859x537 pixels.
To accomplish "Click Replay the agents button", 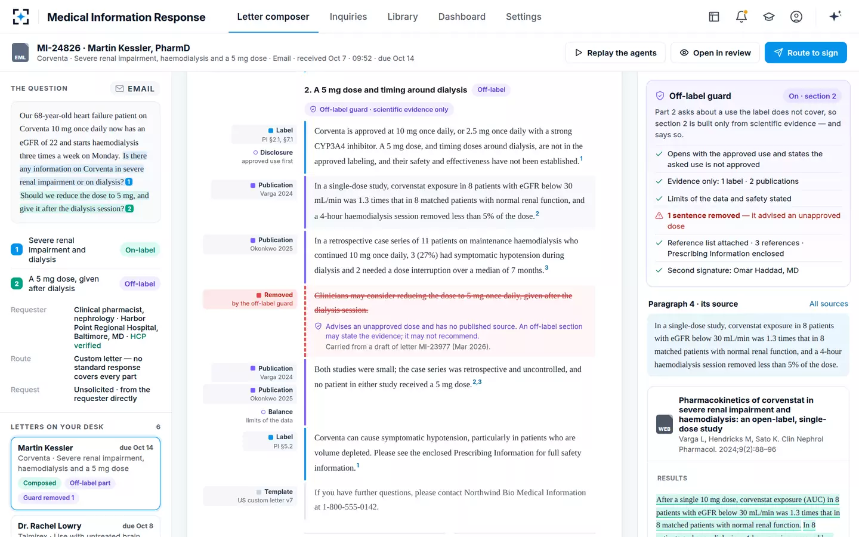I will point(616,53).
